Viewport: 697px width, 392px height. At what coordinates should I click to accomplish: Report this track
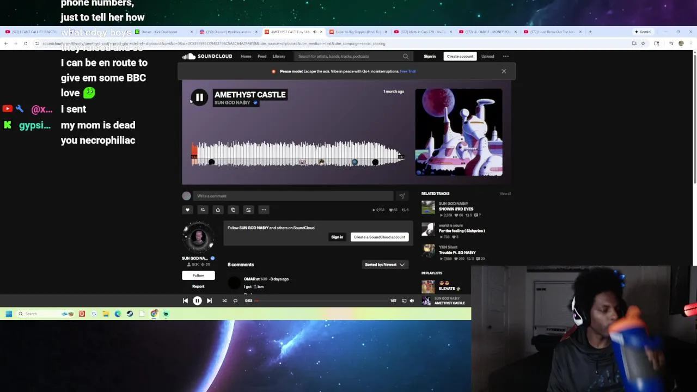(x=198, y=286)
